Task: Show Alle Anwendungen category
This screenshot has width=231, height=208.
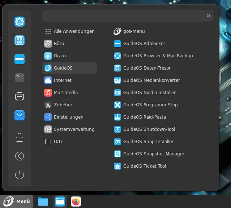Action: pyautogui.click(x=74, y=31)
